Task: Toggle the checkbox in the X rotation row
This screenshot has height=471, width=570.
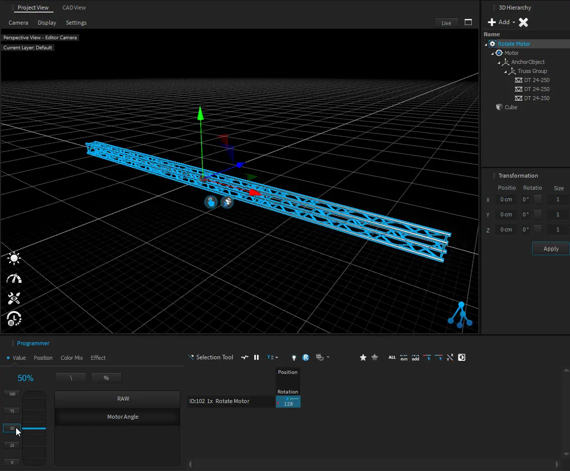Action: [x=538, y=199]
